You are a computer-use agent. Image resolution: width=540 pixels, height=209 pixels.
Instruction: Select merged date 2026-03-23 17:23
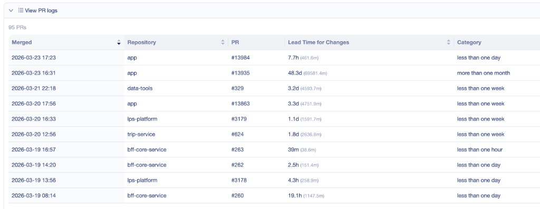34,58
